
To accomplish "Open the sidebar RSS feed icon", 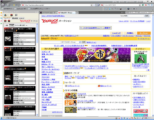I will point(1,15).
